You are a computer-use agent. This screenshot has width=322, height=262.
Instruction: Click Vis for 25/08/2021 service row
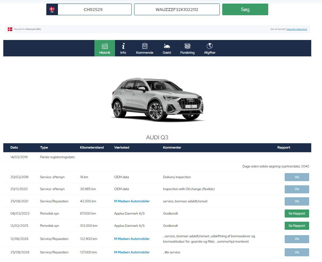coord(297,201)
